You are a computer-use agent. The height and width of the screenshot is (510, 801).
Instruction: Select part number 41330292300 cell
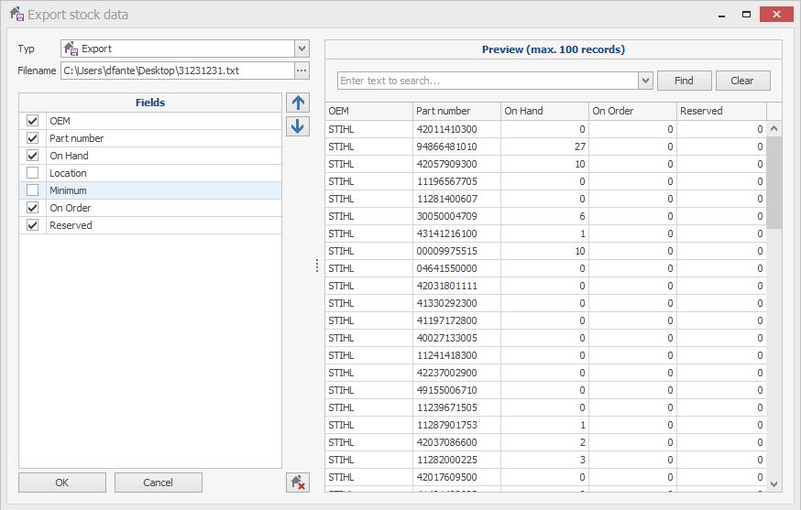coord(456,303)
